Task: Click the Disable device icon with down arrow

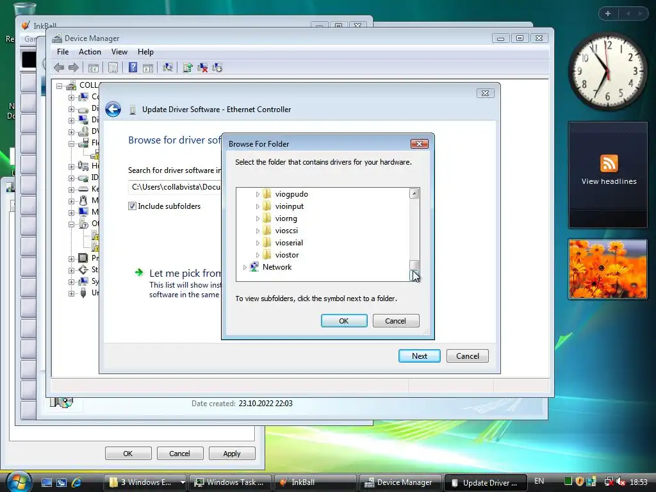Action: tap(217, 67)
